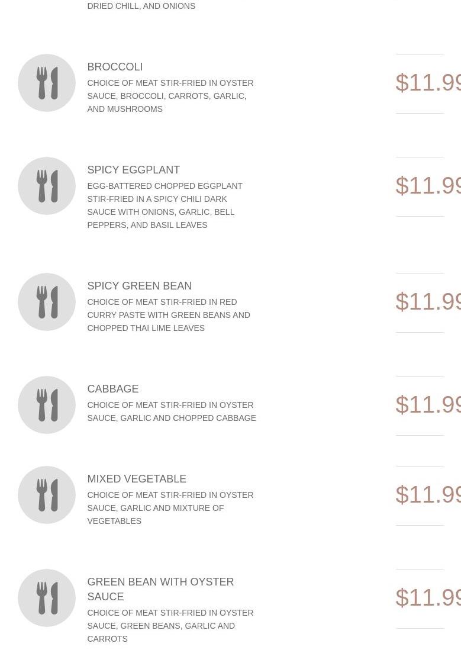Select the Spicy Green Bean price

427,302
